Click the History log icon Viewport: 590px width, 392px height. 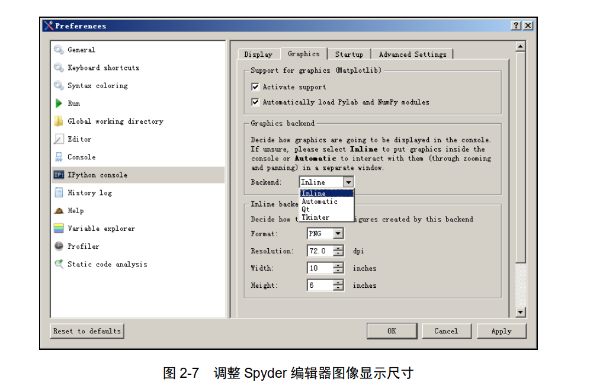pyautogui.click(x=59, y=192)
